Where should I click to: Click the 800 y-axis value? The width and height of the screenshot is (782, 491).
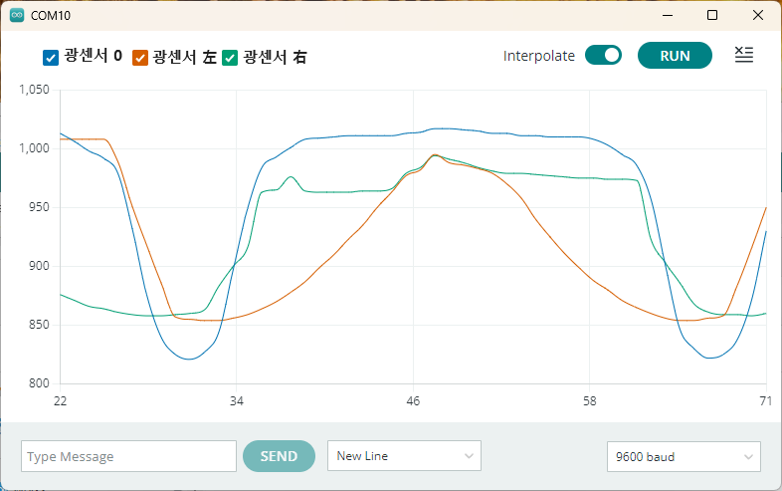click(x=40, y=383)
